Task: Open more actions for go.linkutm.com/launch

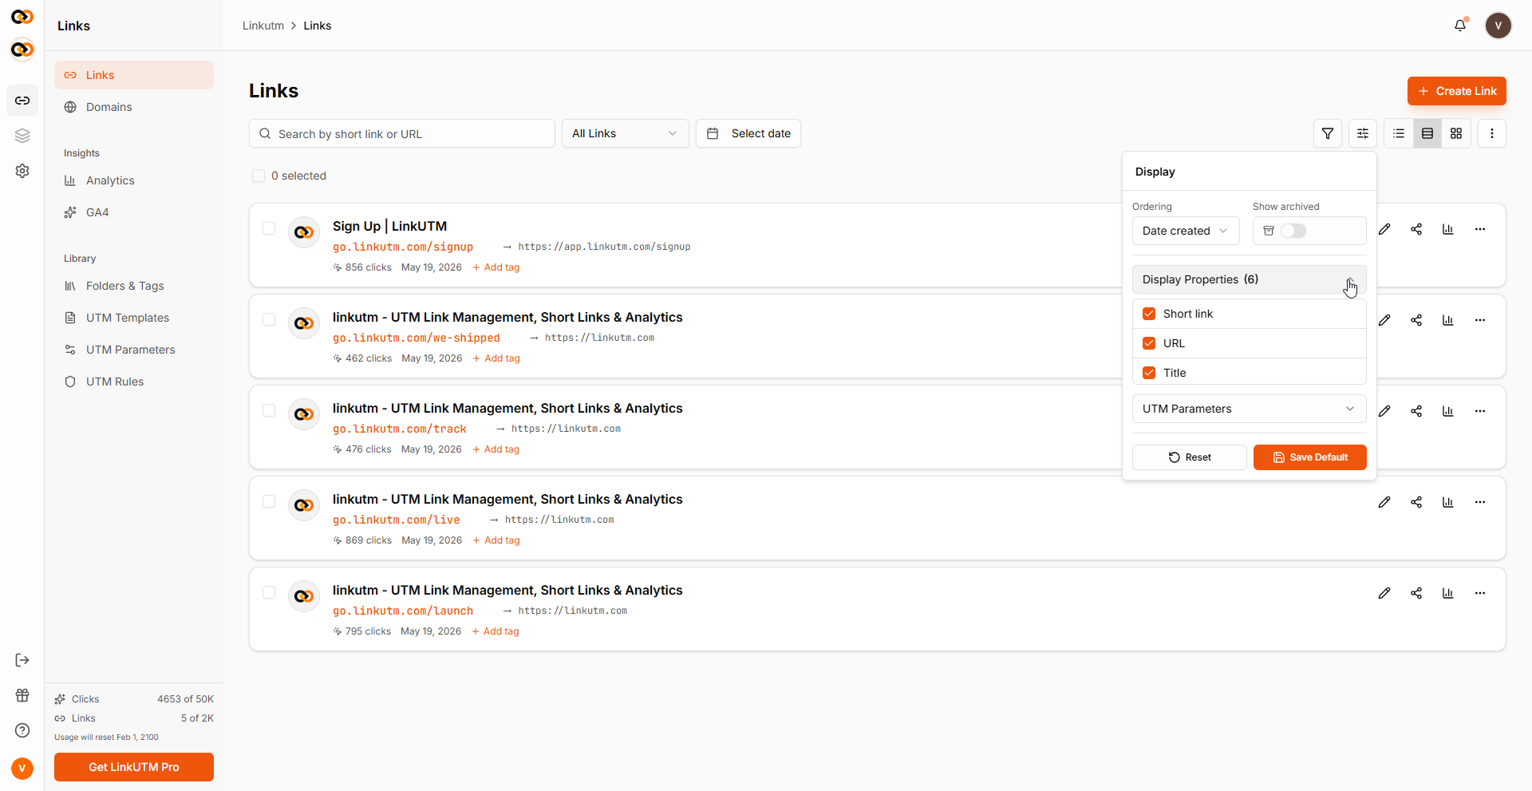Action: tap(1480, 593)
